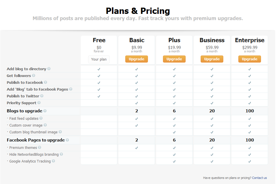Click the Your plan button under Free
280x184 pixels.
tap(99, 59)
